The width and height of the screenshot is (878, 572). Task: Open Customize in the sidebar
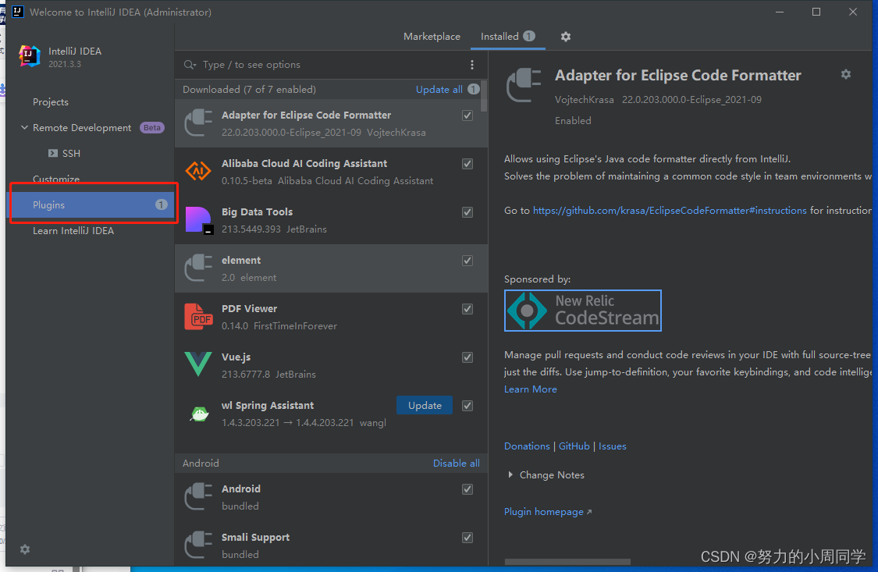click(x=56, y=179)
